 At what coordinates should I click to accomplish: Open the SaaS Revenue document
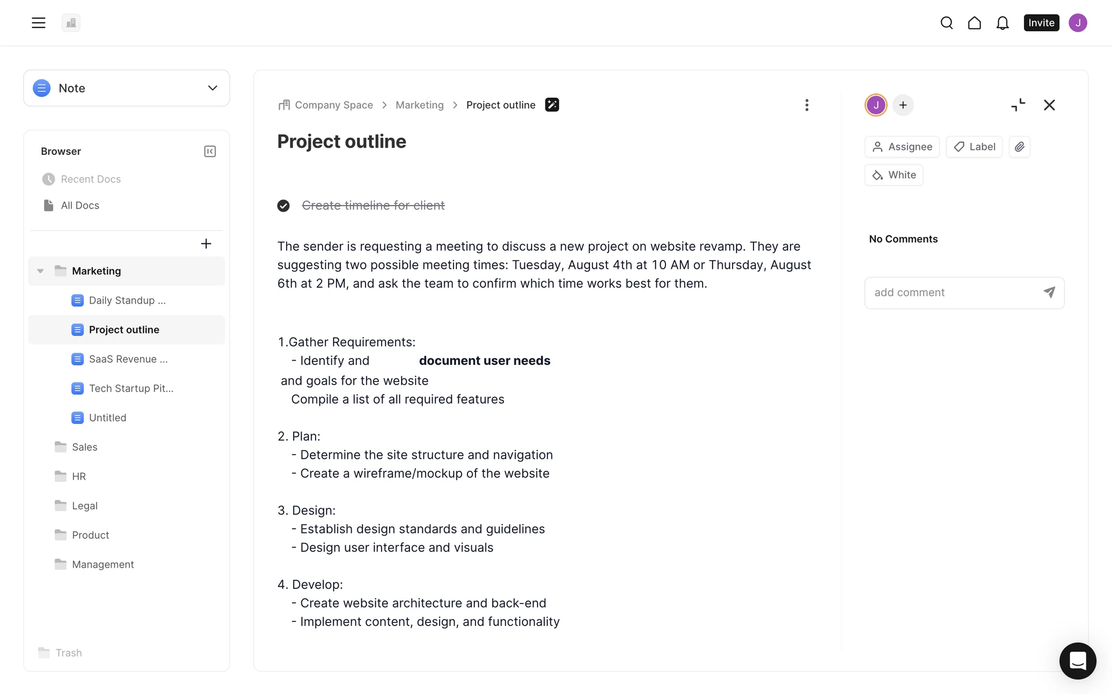click(x=128, y=359)
